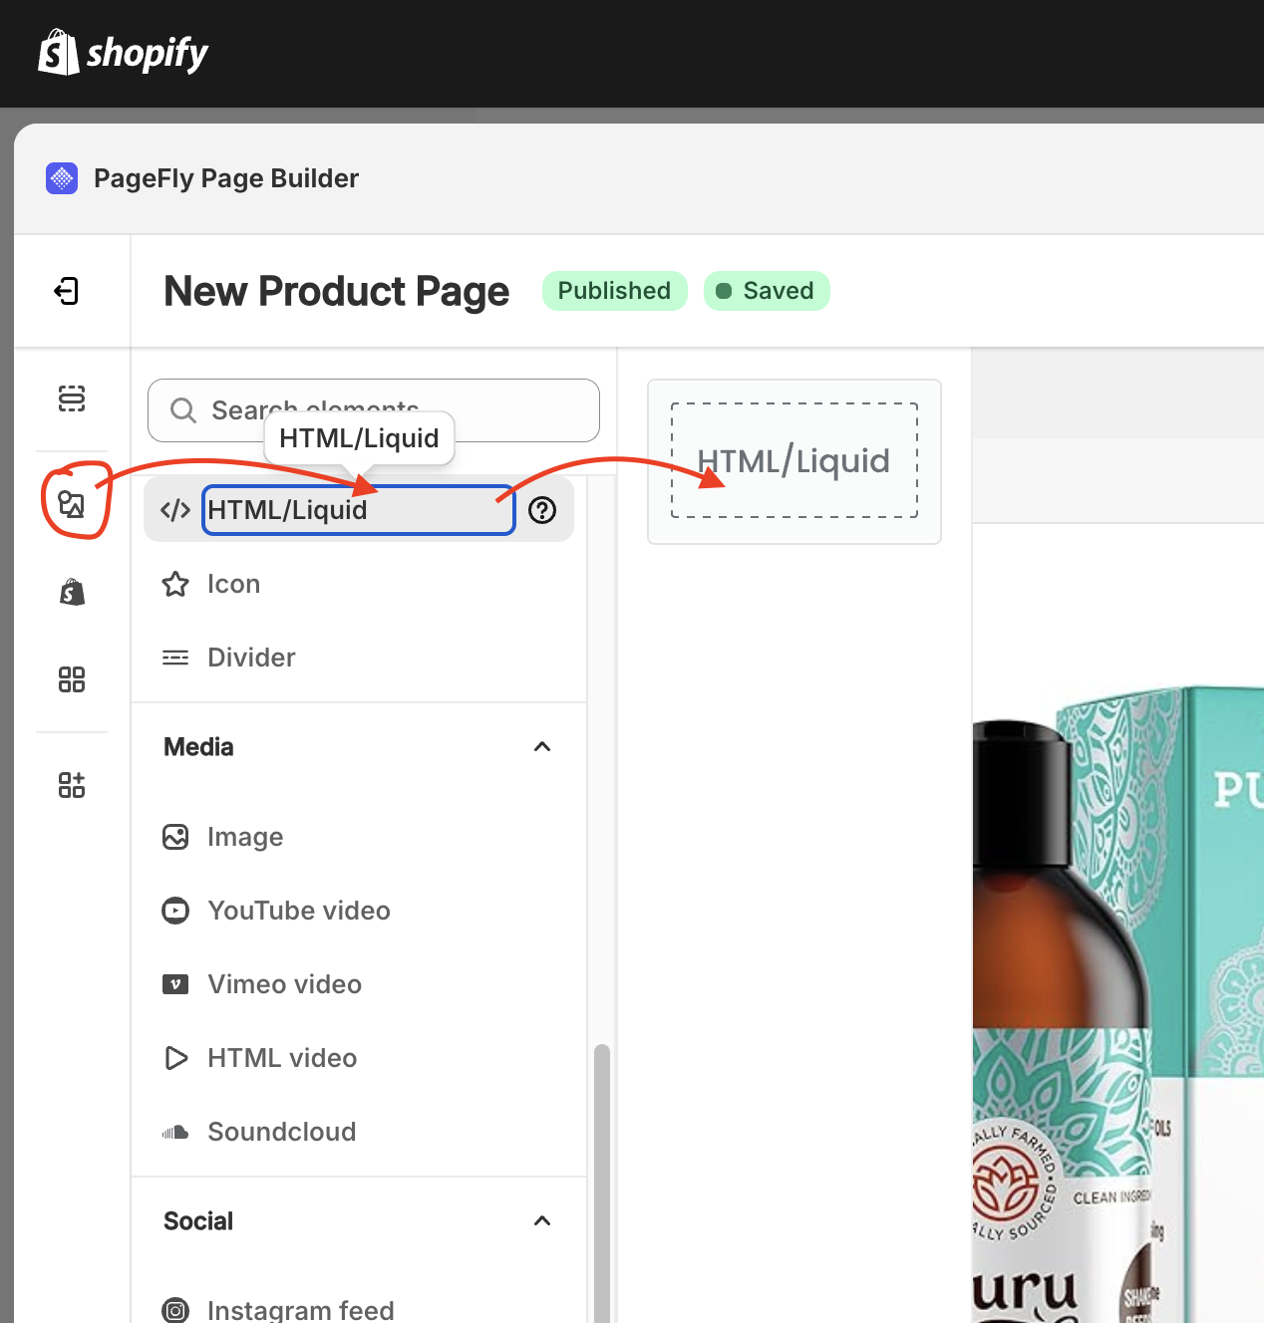Open the four-squares grid icon in sidebar
The height and width of the screenshot is (1323, 1264).
coord(72,679)
